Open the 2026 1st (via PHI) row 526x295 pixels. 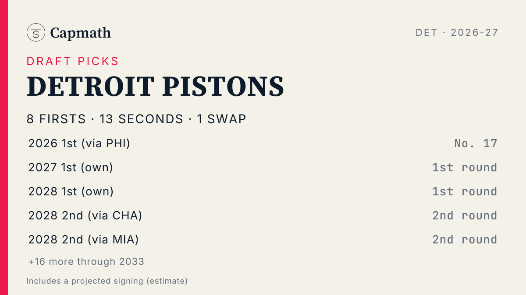pos(263,143)
